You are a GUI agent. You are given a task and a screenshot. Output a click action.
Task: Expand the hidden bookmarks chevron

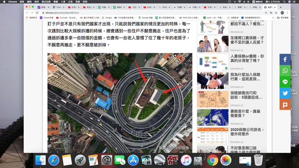click(x=273, y=18)
